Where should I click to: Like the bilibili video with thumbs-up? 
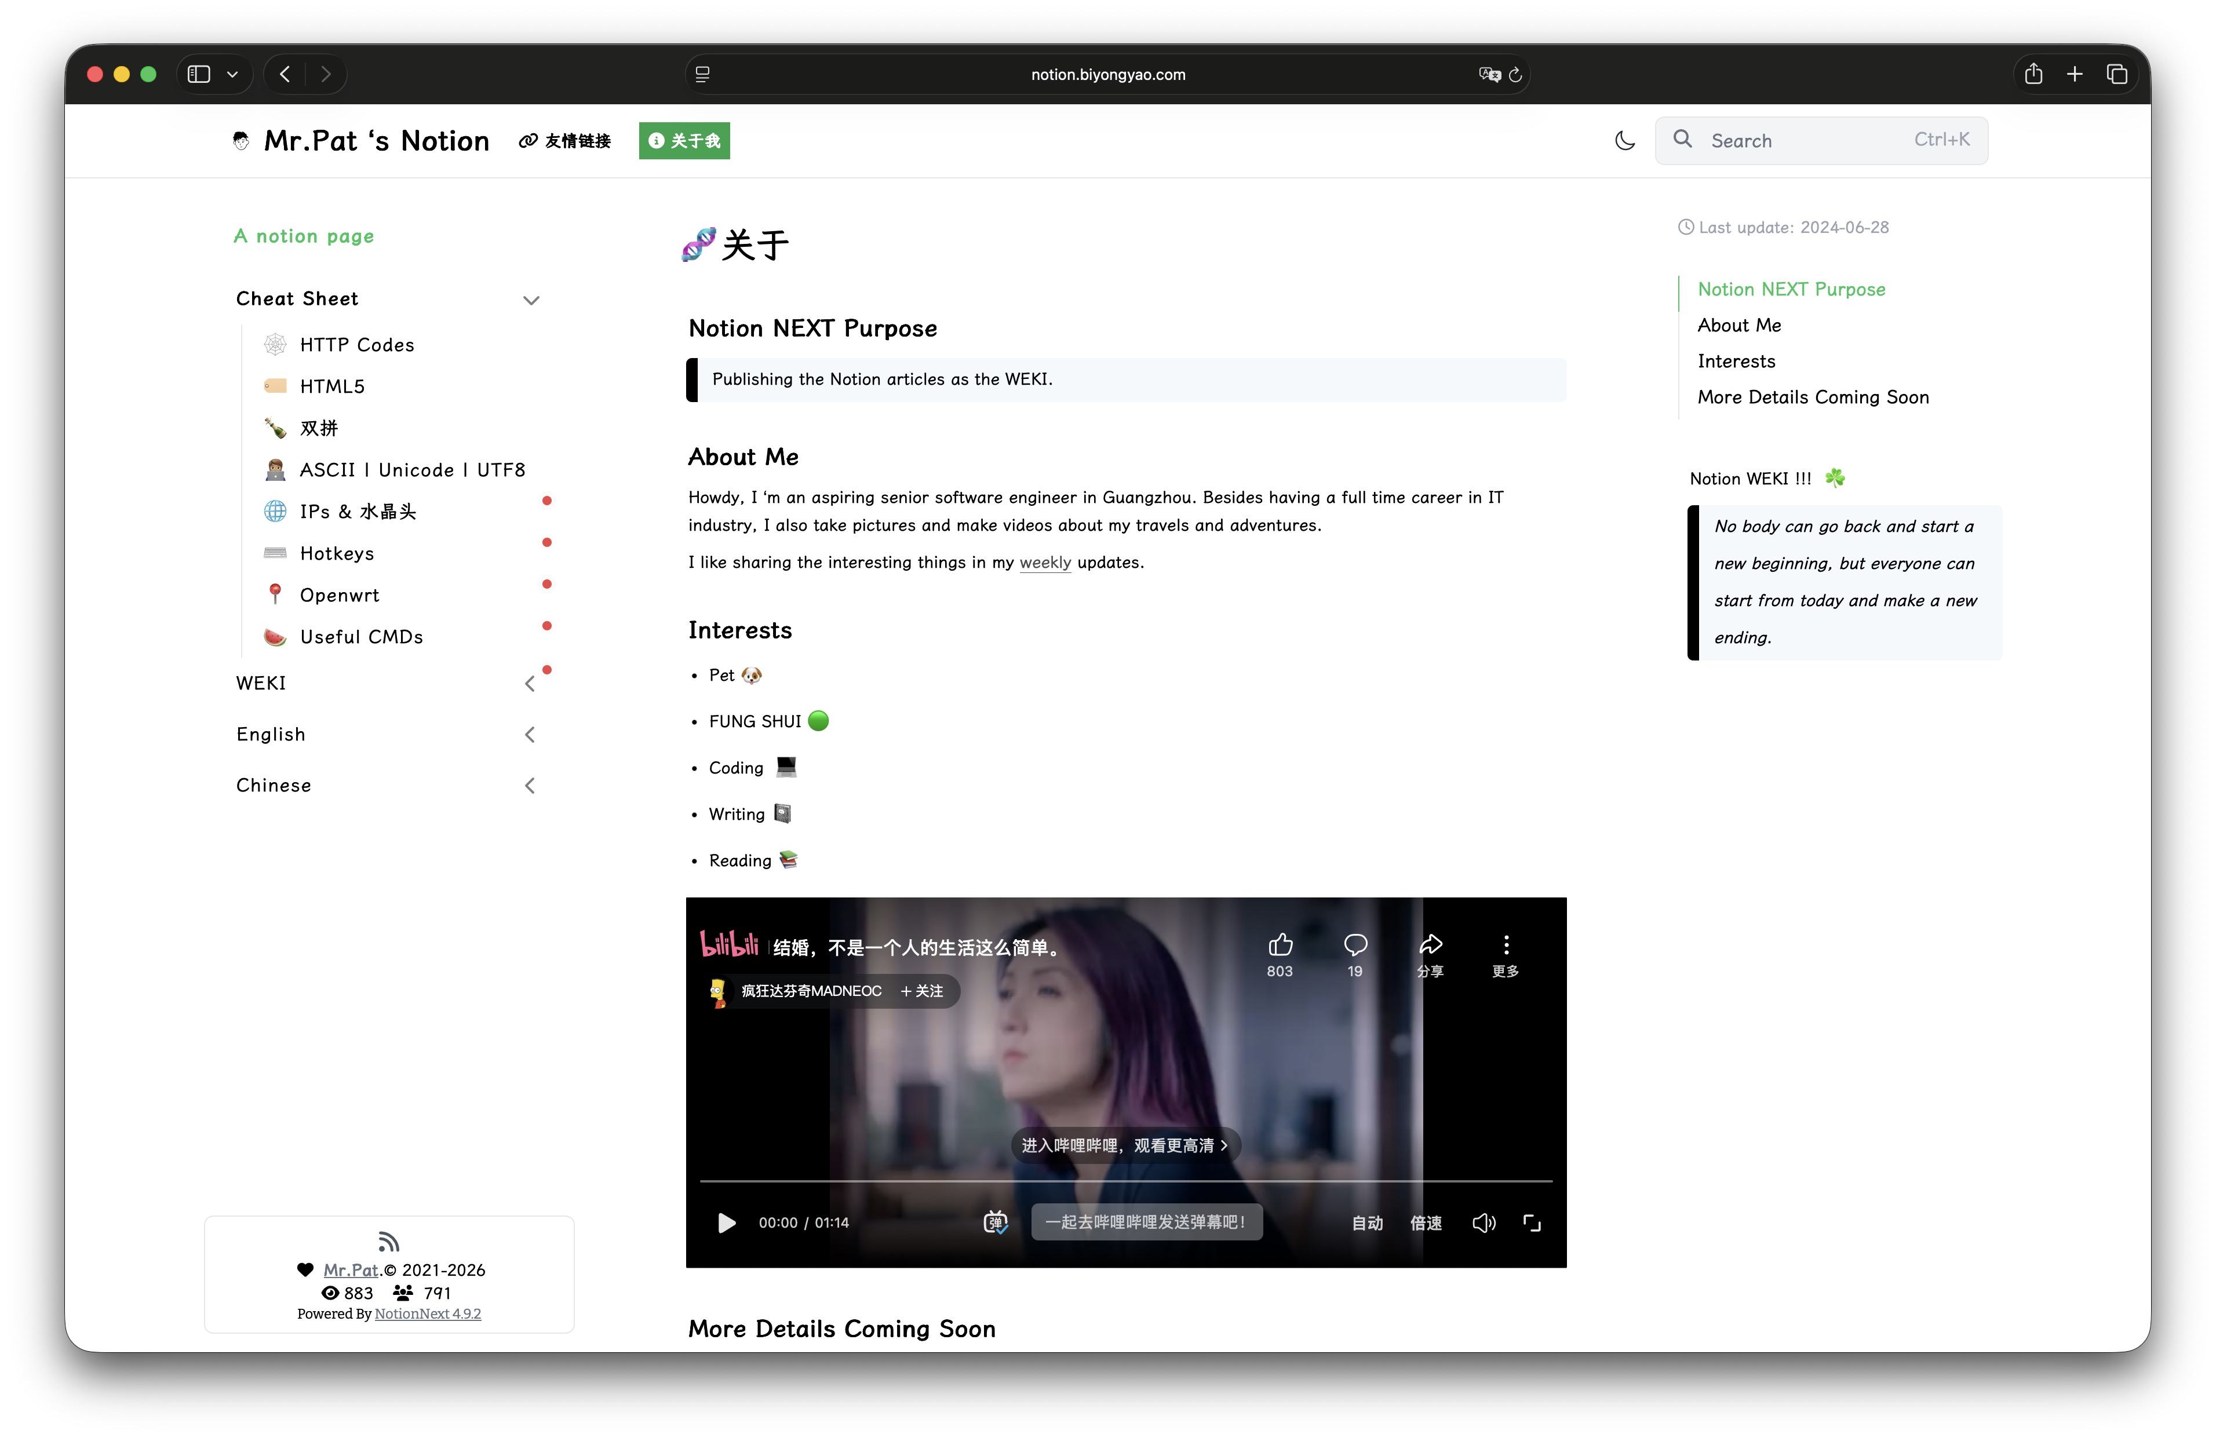(1280, 946)
